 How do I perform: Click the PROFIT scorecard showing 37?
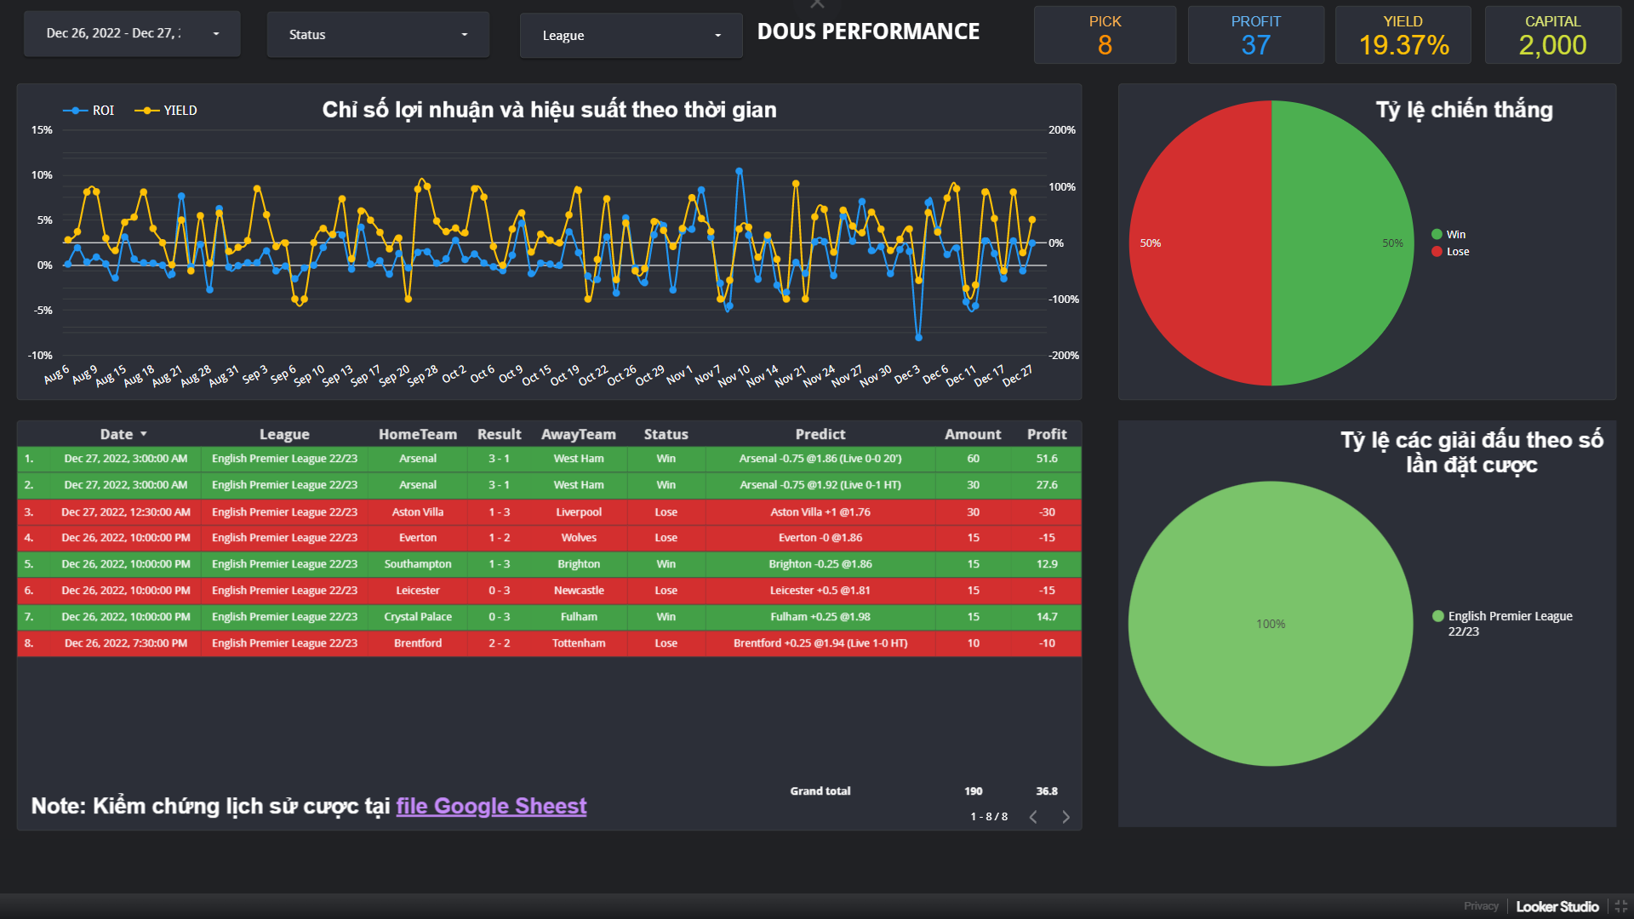1255,35
